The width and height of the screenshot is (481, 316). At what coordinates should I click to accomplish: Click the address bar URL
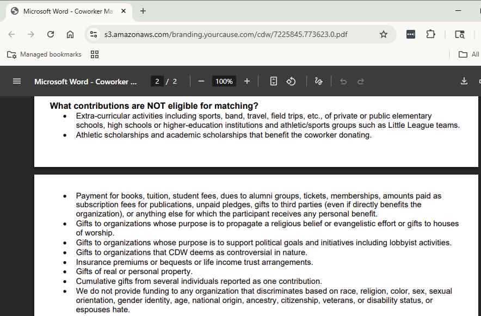click(226, 34)
